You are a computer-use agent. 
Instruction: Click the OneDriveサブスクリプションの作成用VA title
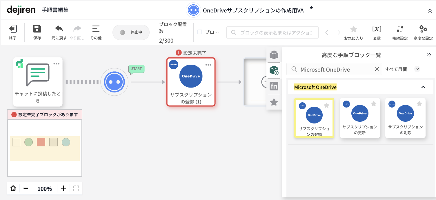click(253, 10)
